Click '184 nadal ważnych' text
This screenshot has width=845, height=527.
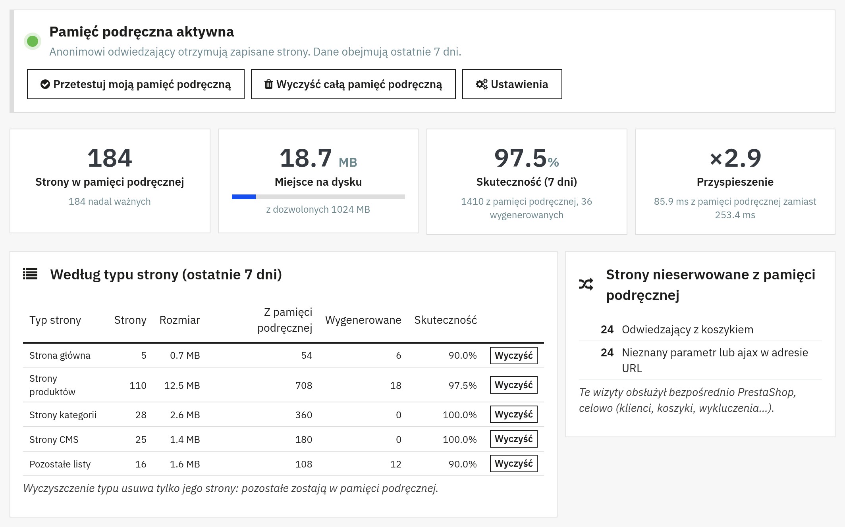[x=110, y=202]
